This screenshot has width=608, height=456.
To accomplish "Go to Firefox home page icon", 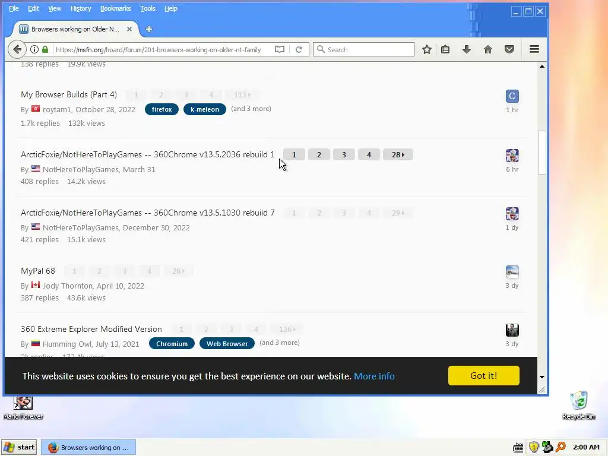I will (x=488, y=49).
